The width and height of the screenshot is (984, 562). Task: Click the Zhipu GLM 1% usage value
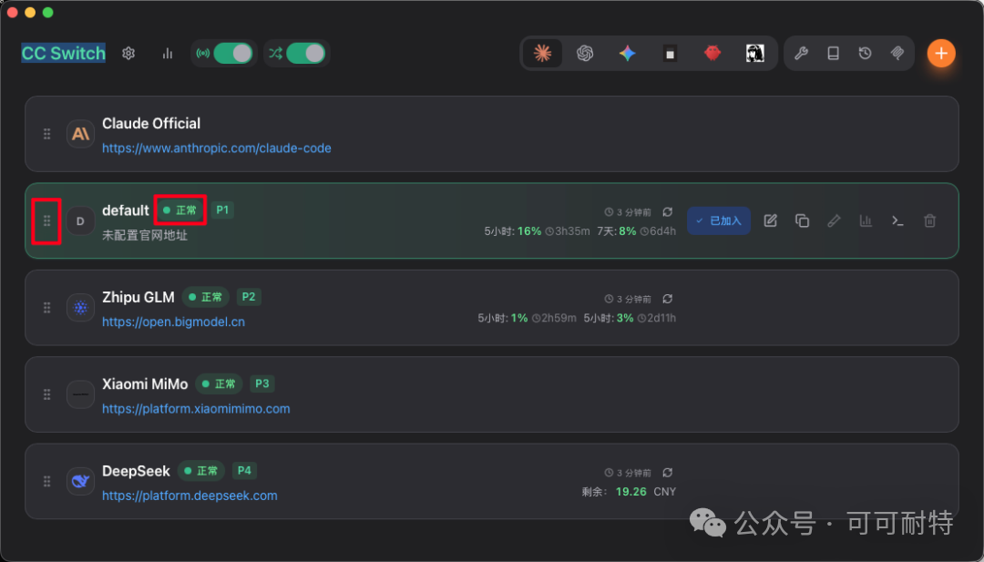[x=518, y=318]
